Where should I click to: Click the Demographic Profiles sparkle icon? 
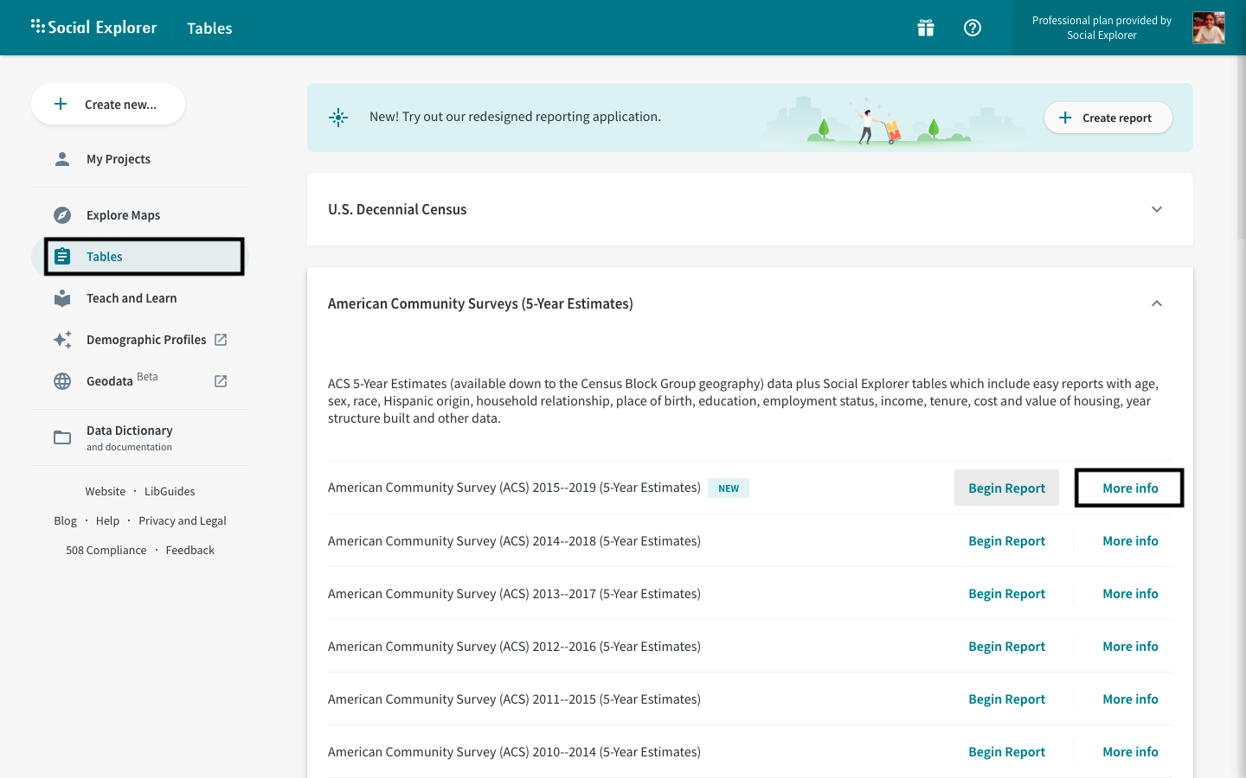tap(62, 340)
